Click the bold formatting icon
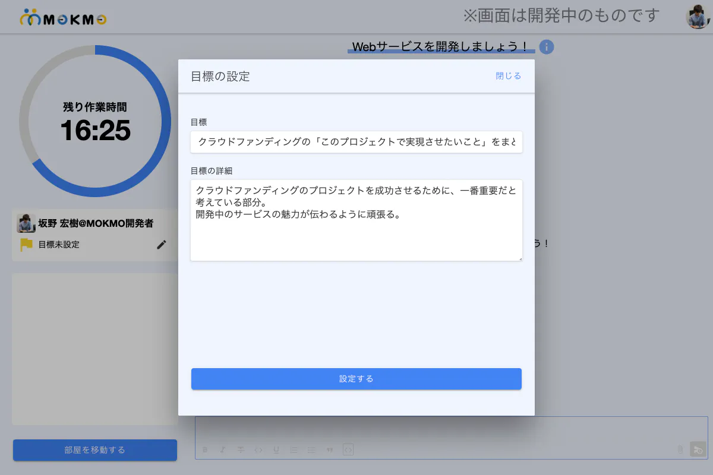The height and width of the screenshot is (475, 713). (205, 449)
